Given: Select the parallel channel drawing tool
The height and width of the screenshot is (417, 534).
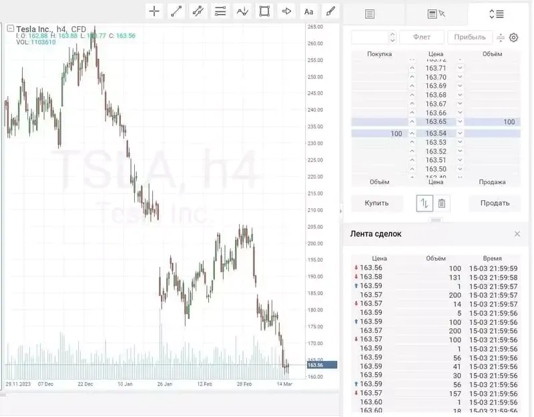Looking at the screenshot, I should pos(198,11).
